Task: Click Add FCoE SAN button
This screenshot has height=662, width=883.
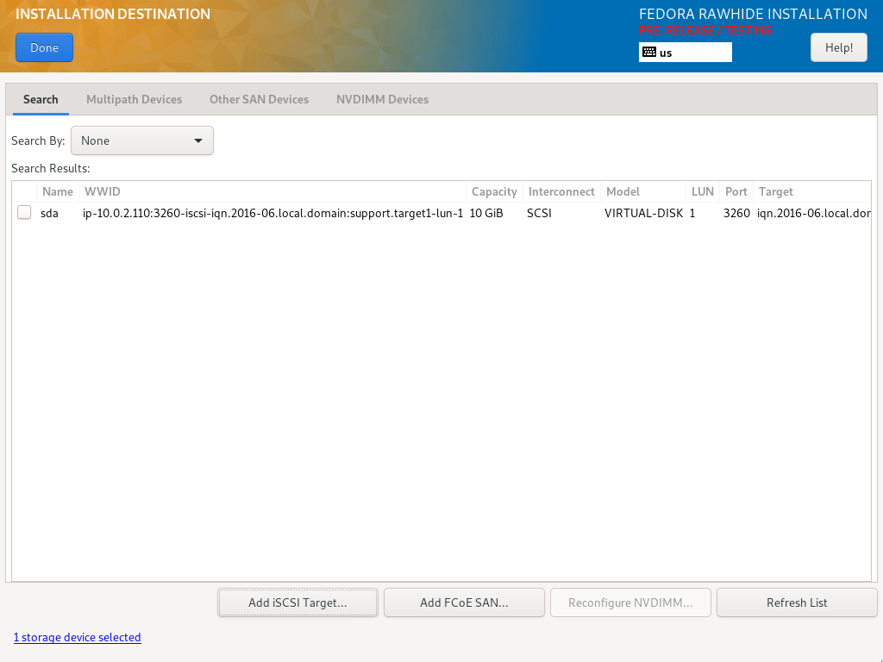Action: coord(464,603)
